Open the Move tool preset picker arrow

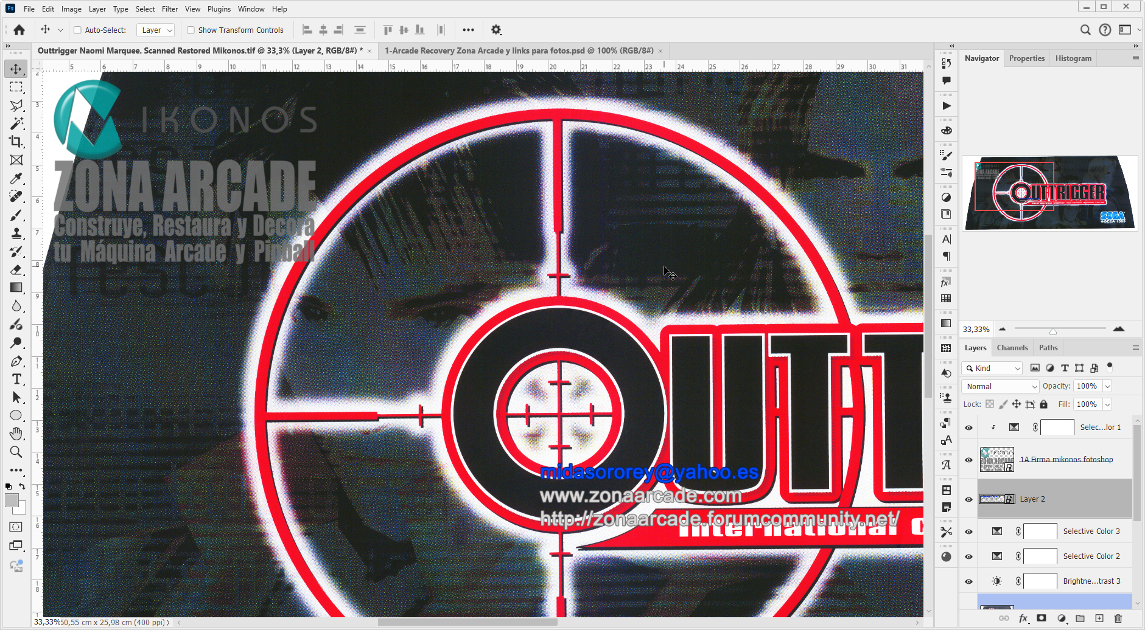(60, 30)
